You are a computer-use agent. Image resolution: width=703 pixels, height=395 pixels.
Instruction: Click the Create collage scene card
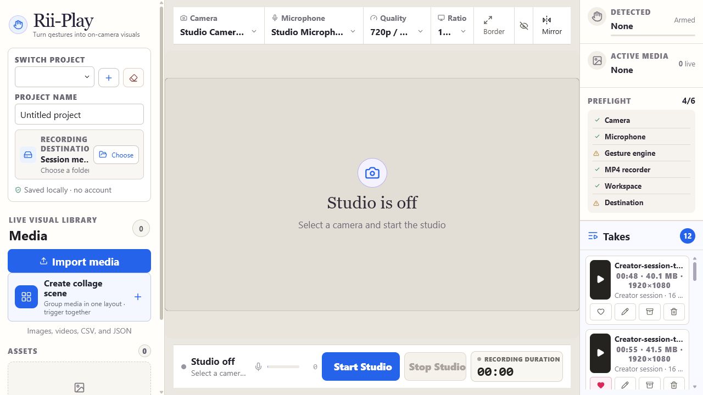[x=79, y=297]
